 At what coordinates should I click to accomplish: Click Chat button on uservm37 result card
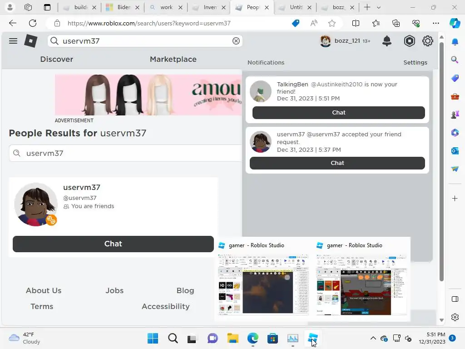pyautogui.click(x=113, y=244)
